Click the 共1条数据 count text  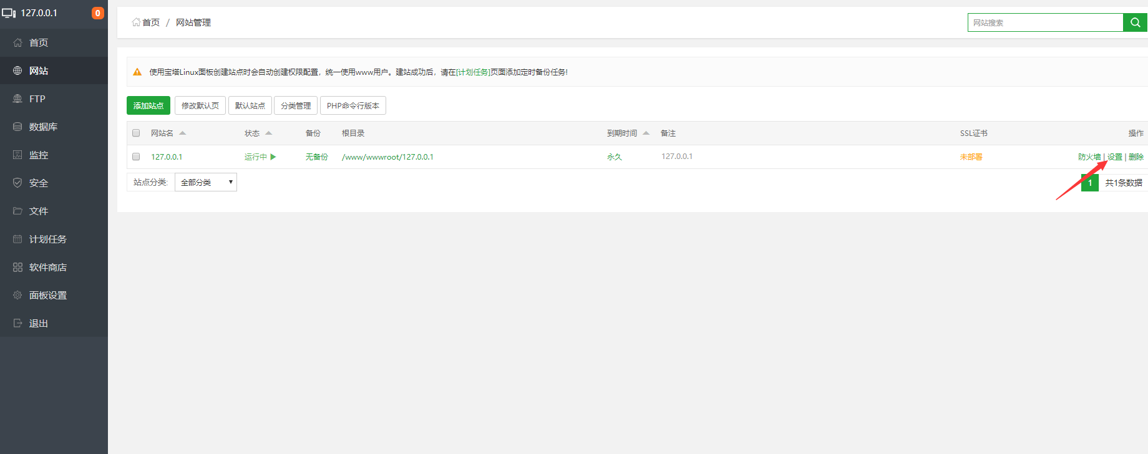[1124, 182]
